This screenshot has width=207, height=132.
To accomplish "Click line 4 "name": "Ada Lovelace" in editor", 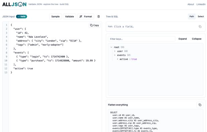I will (x=32, y=37).
